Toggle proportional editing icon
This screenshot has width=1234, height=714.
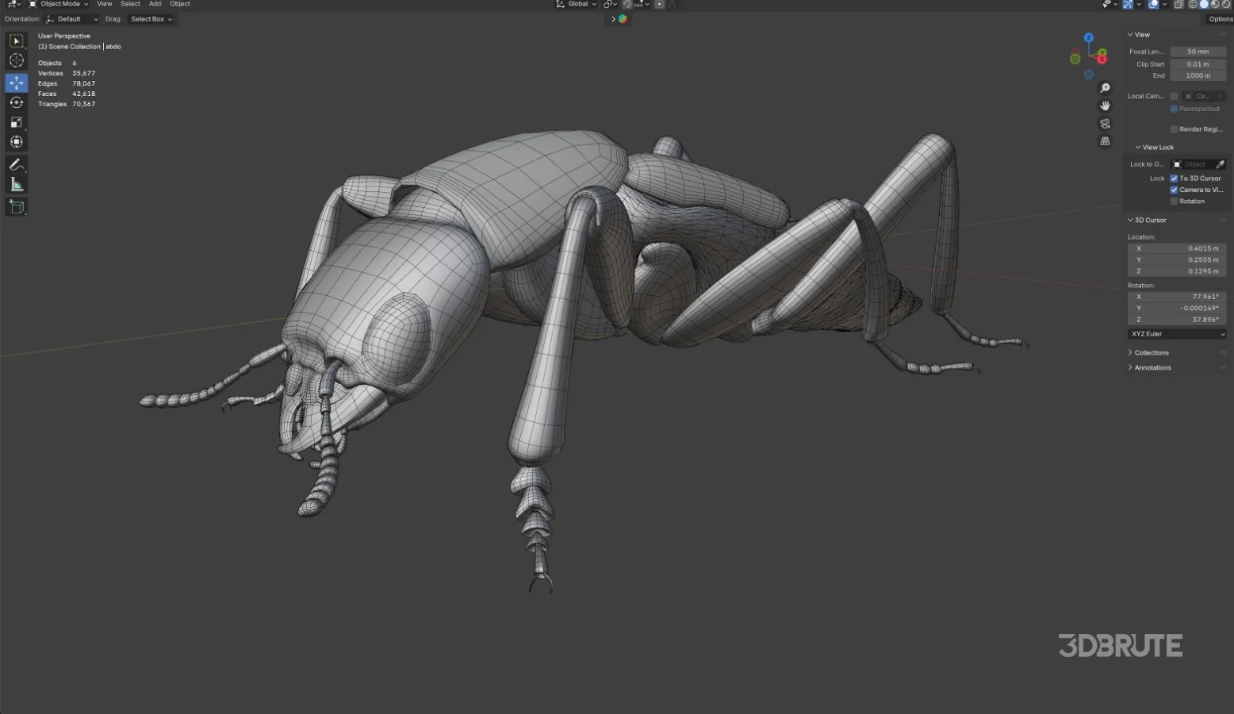pos(659,4)
